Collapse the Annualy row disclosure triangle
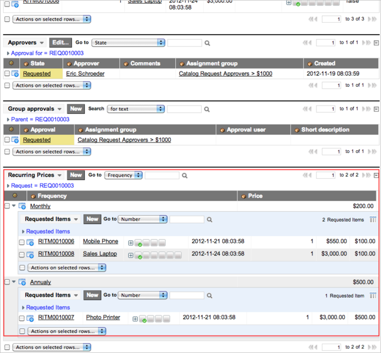This screenshot has height=353, width=381. (x=14, y=282)
